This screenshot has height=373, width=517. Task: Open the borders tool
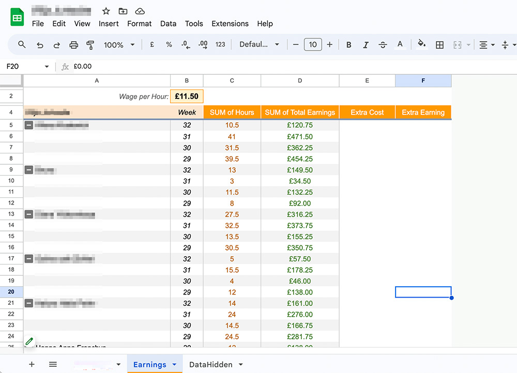[439, 45]
